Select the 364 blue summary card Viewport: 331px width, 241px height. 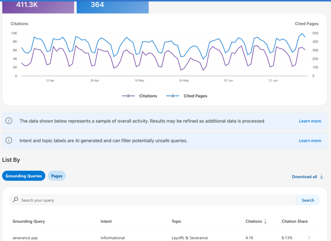tap(112, 7)
